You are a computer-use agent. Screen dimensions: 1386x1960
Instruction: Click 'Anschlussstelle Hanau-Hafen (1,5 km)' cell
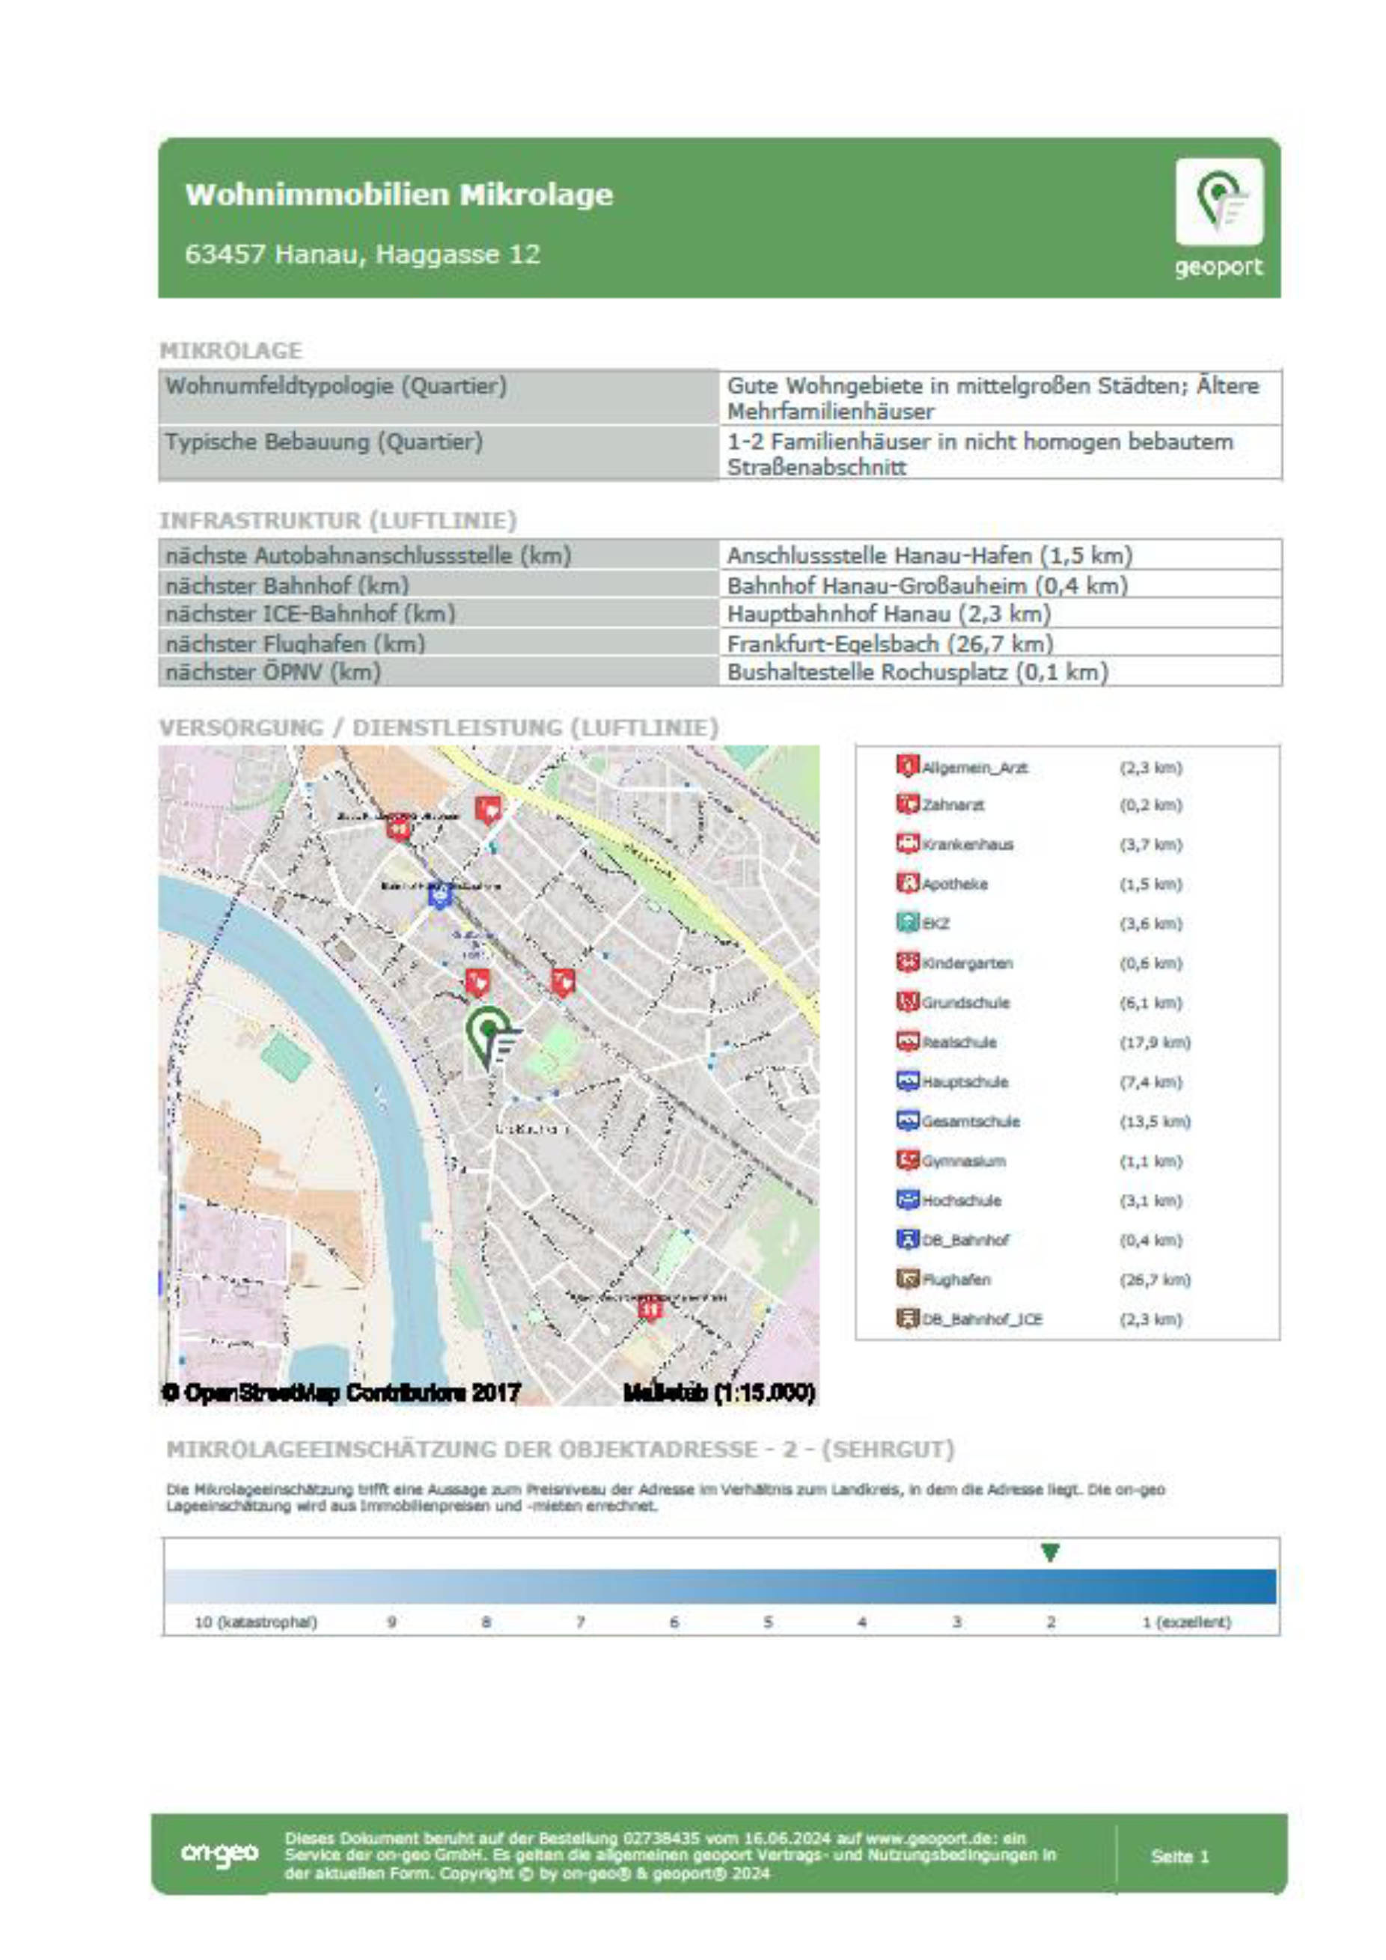1001,556
